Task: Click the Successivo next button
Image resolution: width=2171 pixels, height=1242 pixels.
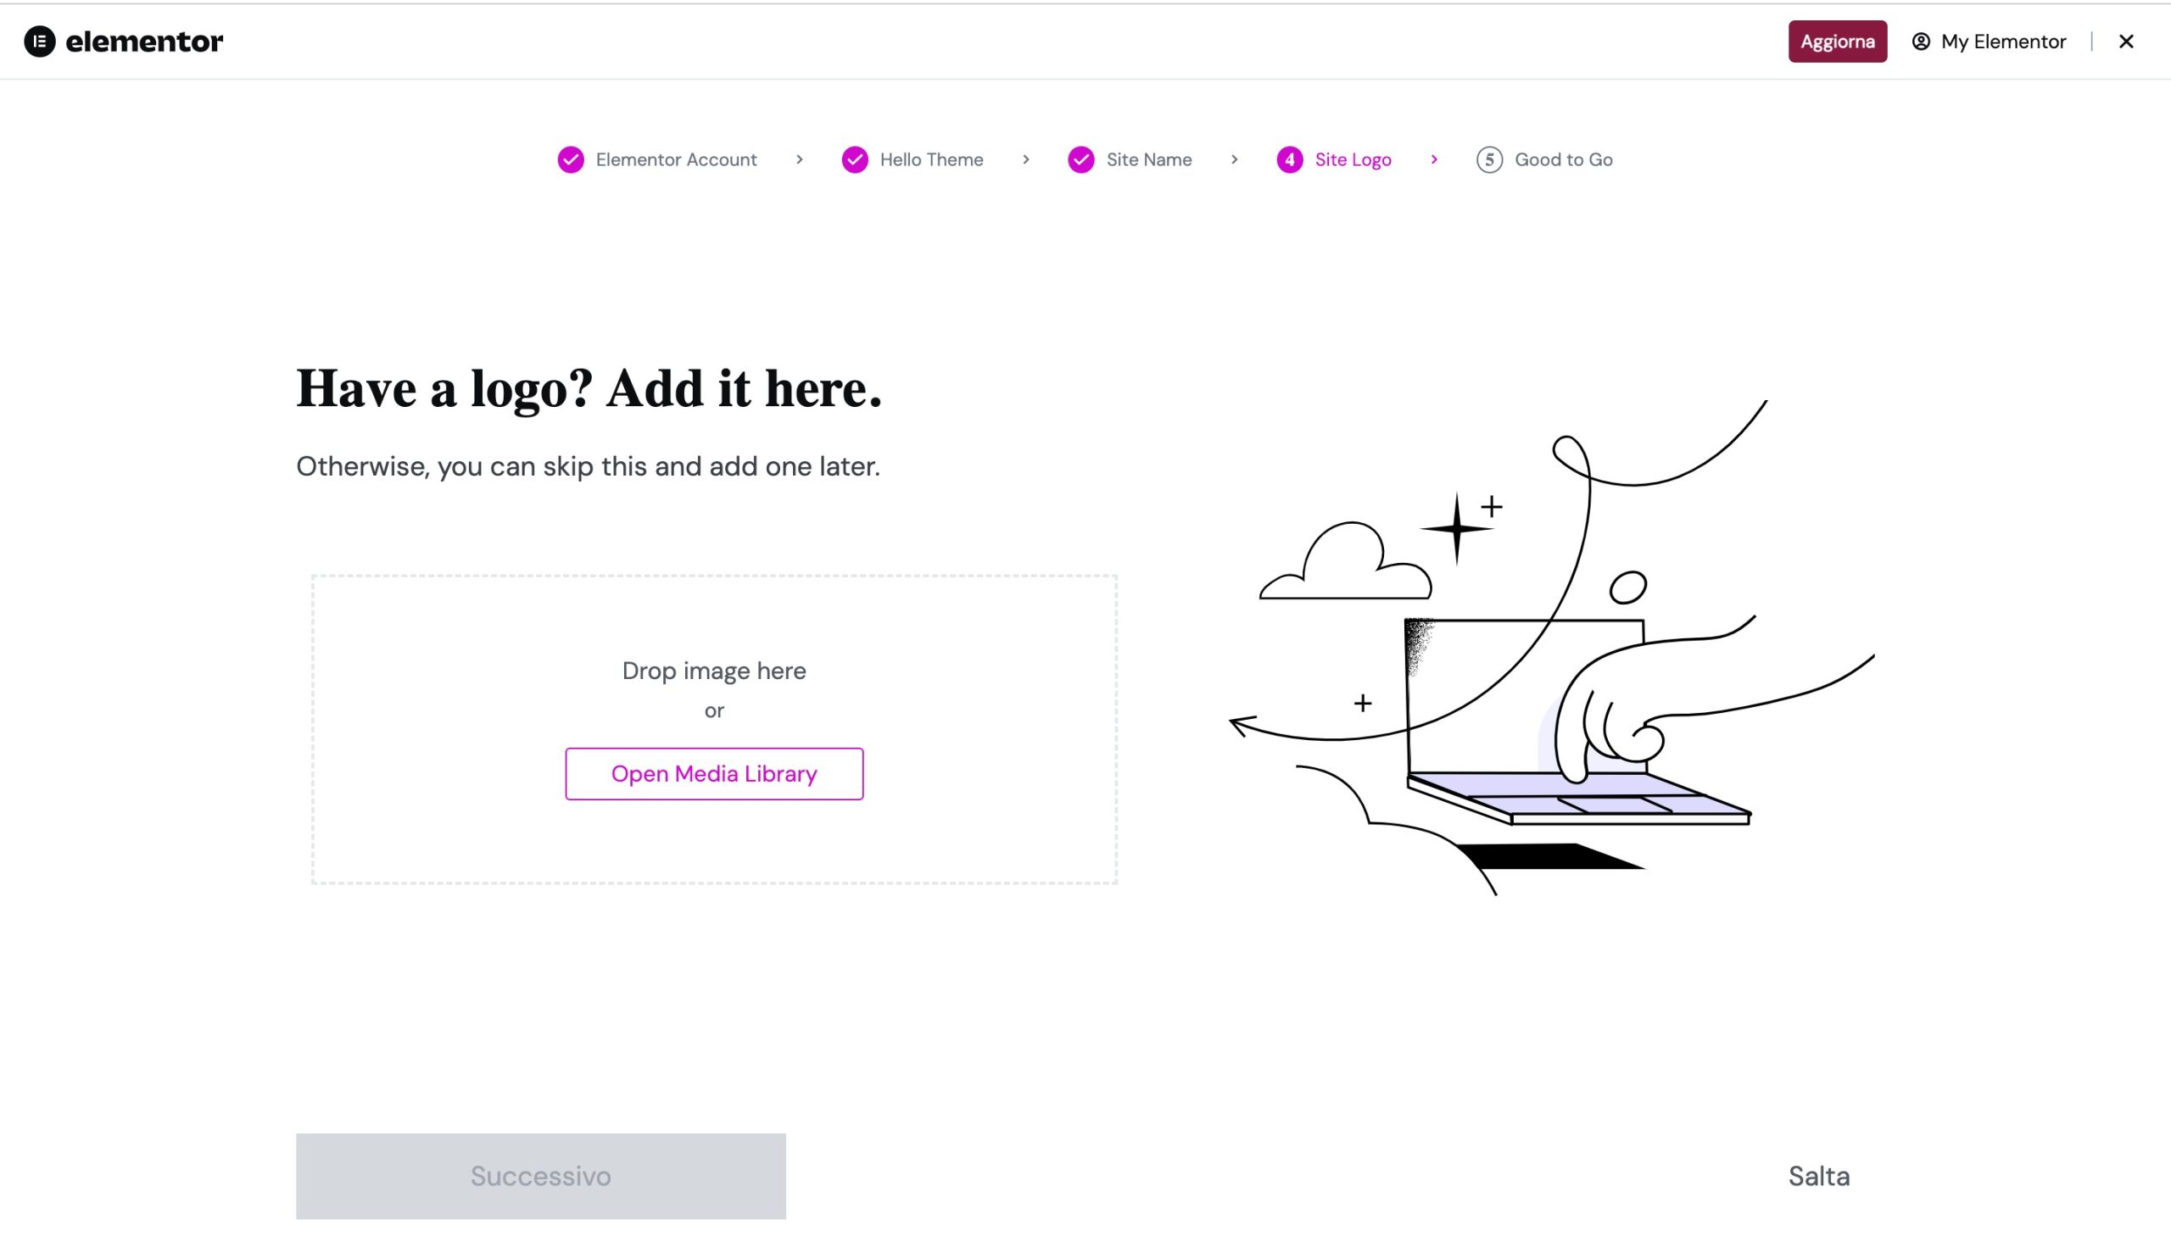Action: pos(540,1176)
